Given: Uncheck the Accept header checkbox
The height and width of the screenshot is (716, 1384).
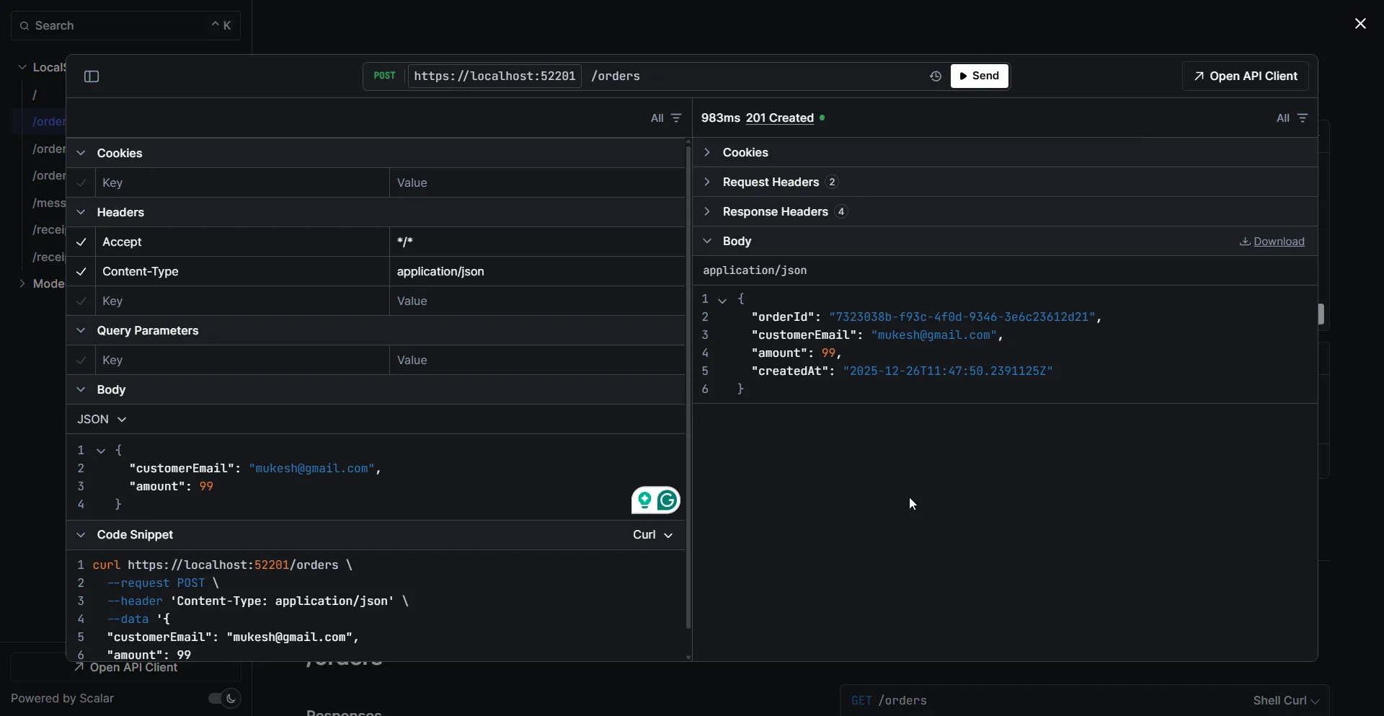Looking at the screenshot, I should coord(81,242).
